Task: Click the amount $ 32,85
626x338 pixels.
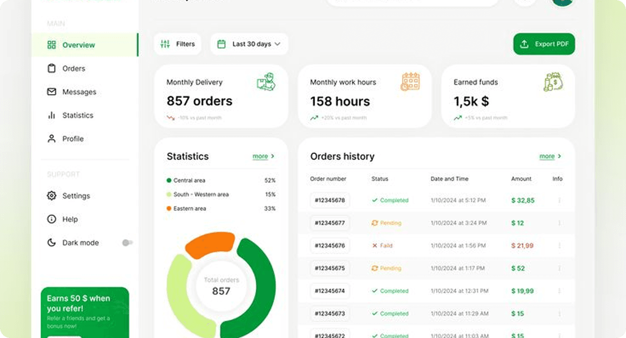Action: 523,200
